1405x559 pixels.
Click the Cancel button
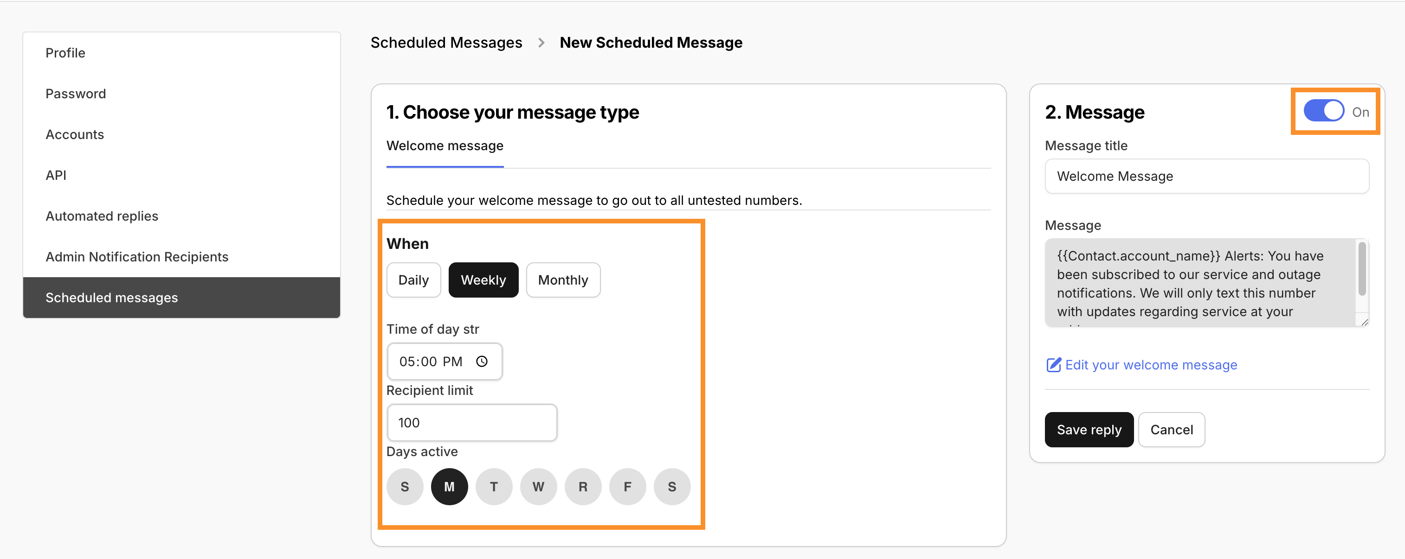pyautogui.click(x=1171, y=429)
